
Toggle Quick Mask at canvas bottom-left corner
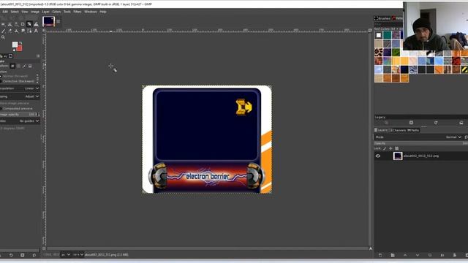44,248
